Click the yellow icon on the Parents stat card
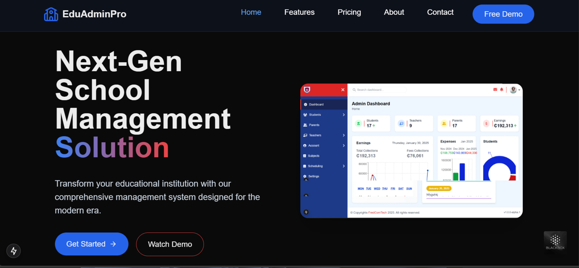 click(444, 124)
